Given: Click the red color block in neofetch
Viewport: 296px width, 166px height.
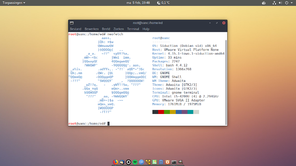Looking at the screenshot, I should click(x=161, y=112).
